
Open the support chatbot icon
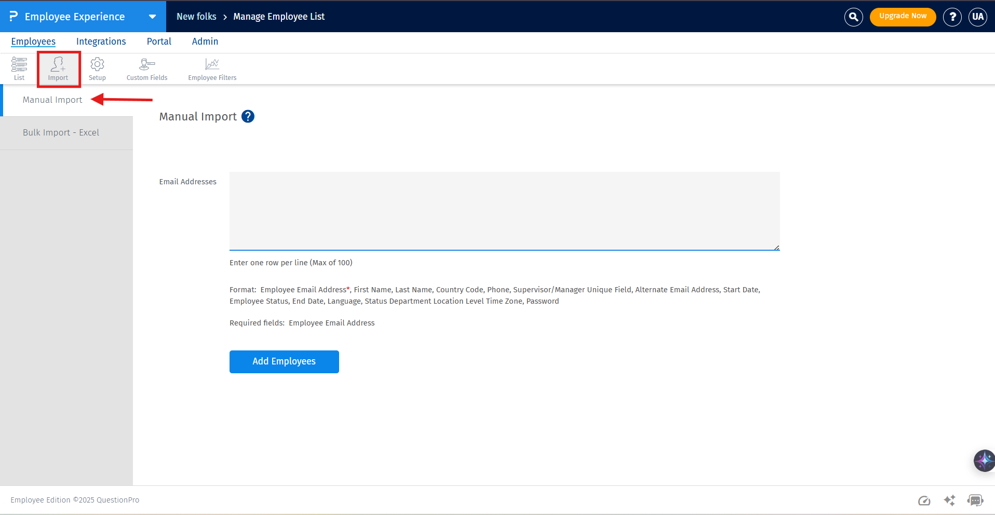coord(974,500)
